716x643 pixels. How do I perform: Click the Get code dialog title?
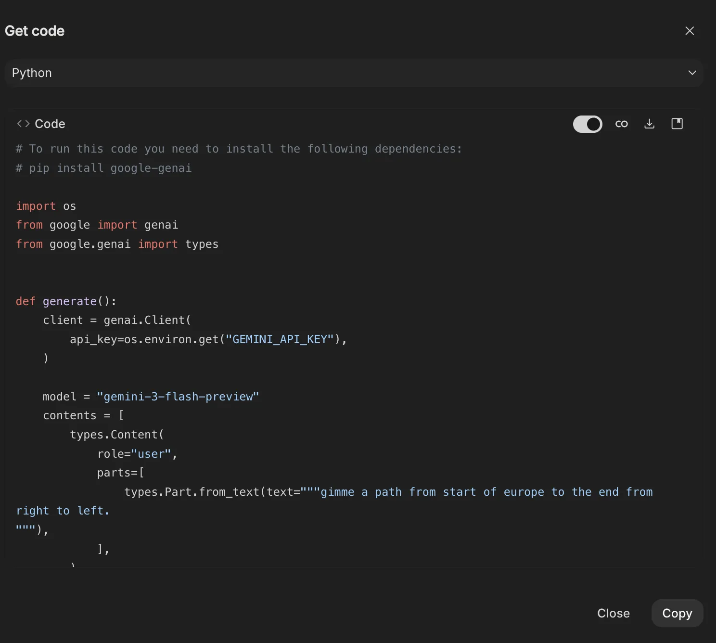point(34,30)
